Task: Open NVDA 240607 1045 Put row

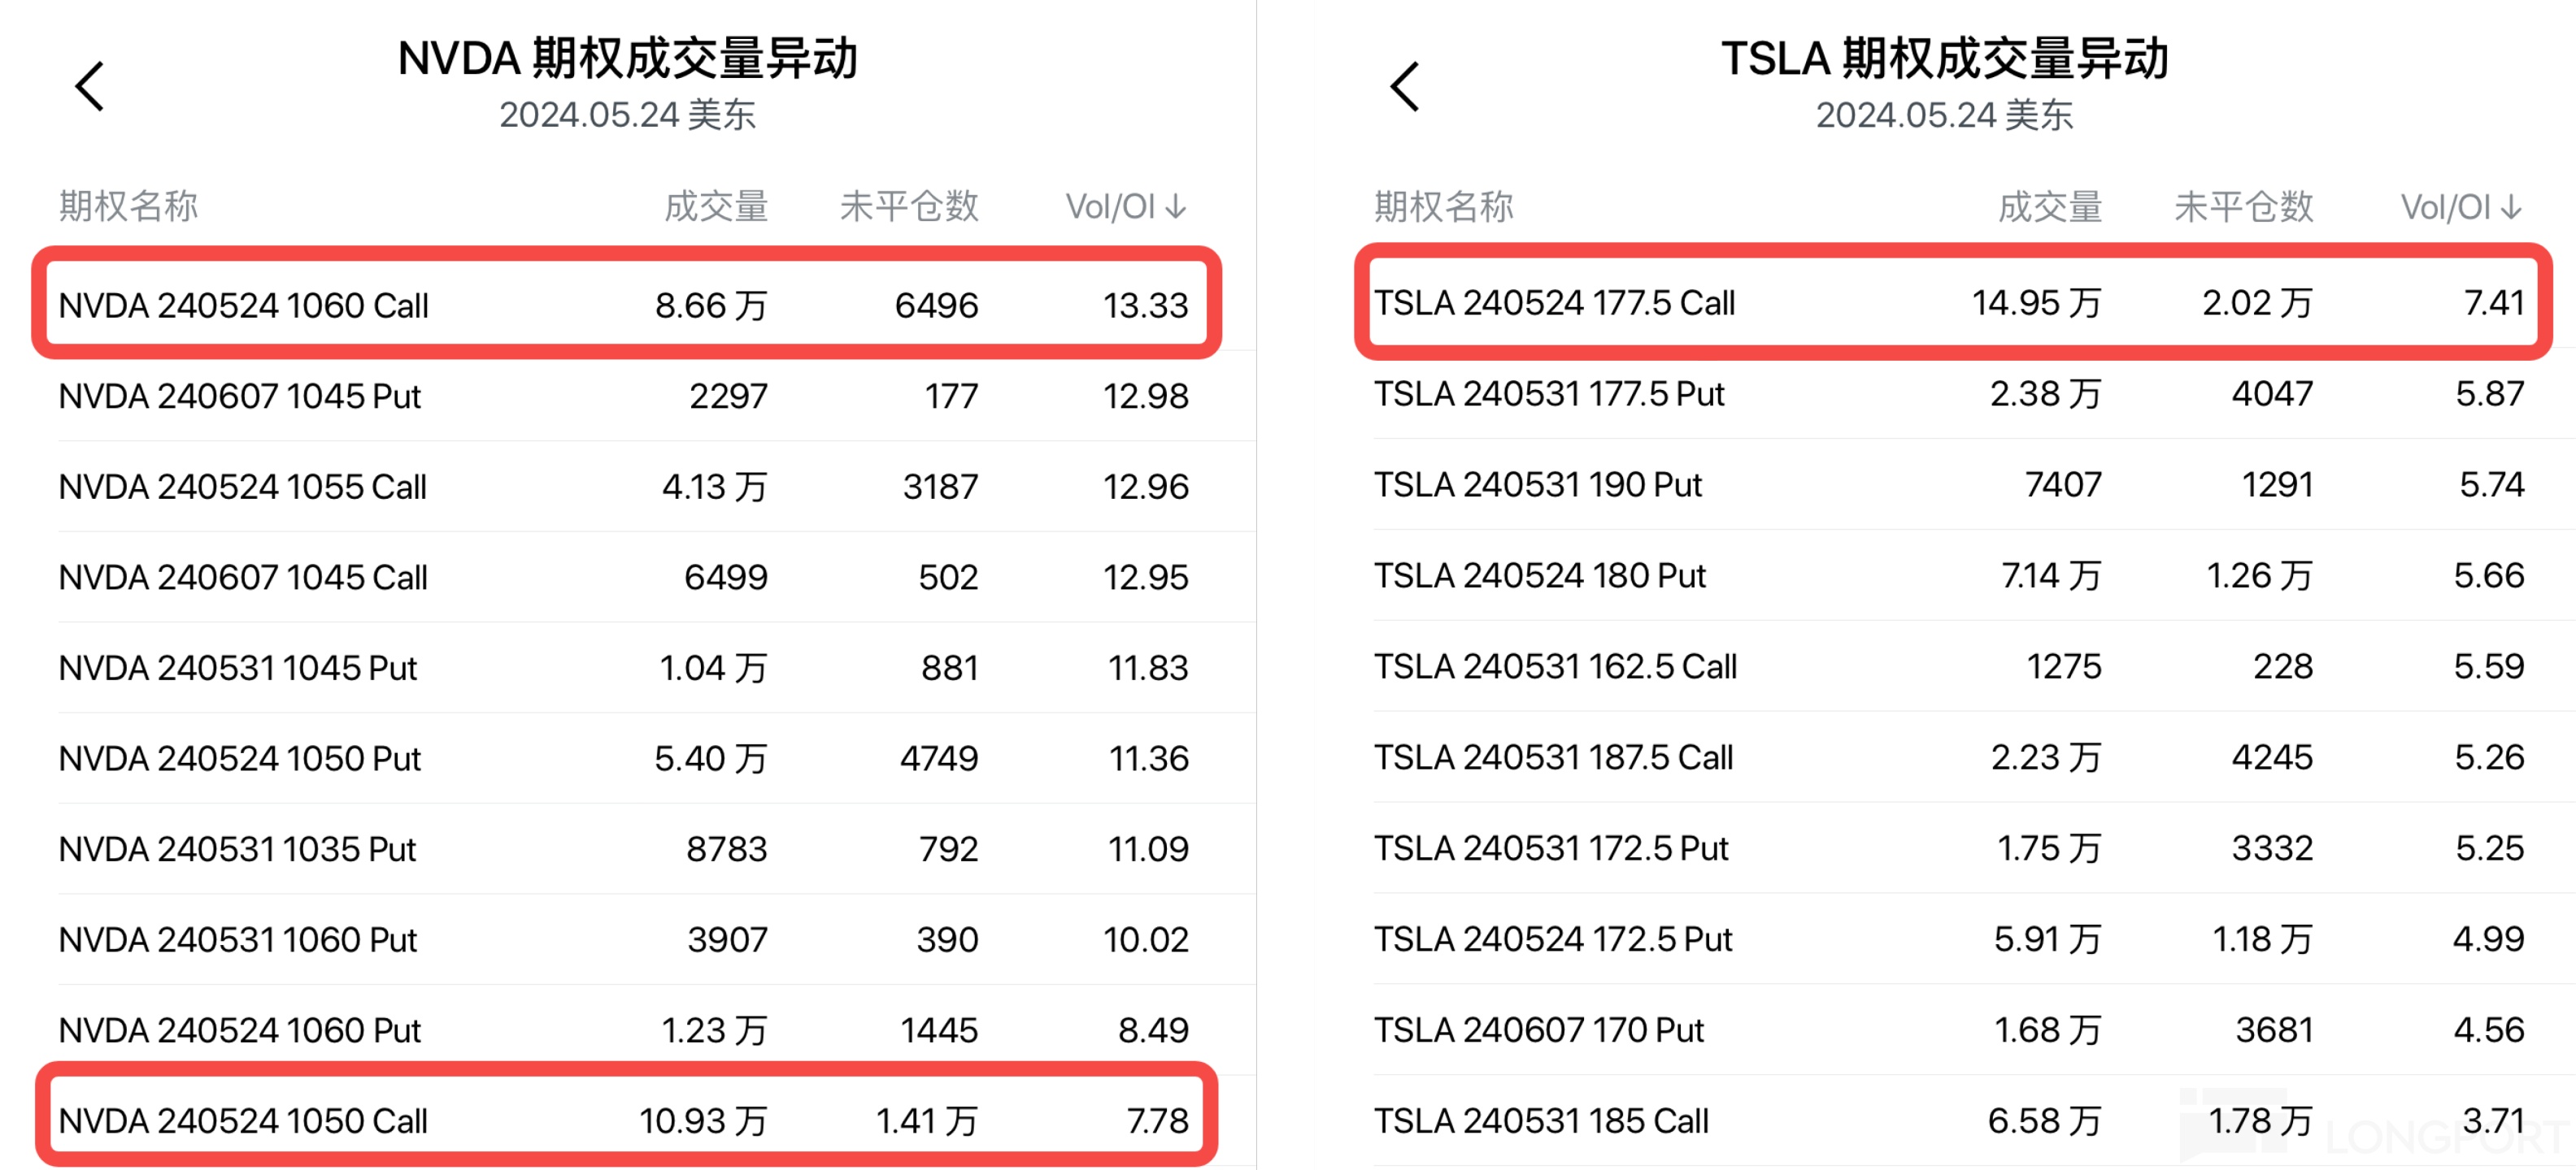Action: pyautogui.click(x=240, y=396)
